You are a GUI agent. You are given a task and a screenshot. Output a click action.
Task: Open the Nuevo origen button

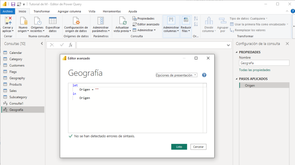coord(23,24)
